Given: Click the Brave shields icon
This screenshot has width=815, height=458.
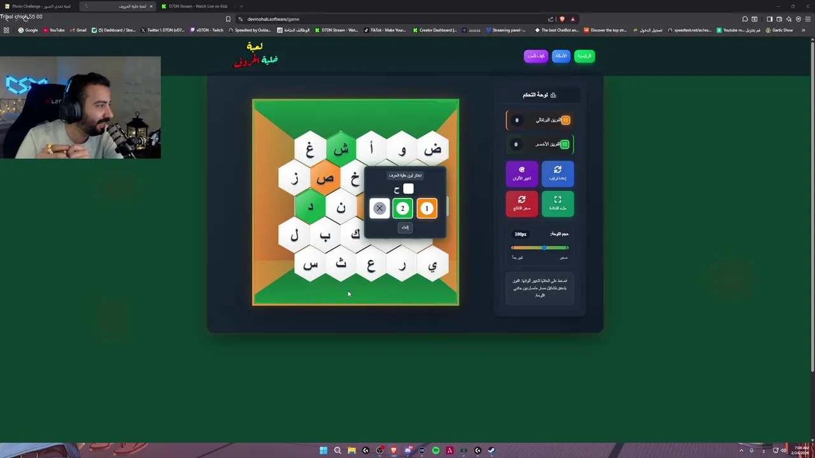Looking at the screenshot, I should [x=562, y=19].
